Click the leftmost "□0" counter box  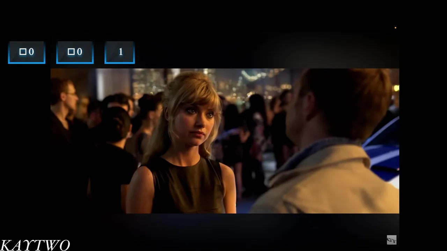pyautogui.click(x=27, y=52)
